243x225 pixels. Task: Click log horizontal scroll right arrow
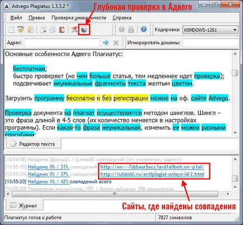coord(228,194)
